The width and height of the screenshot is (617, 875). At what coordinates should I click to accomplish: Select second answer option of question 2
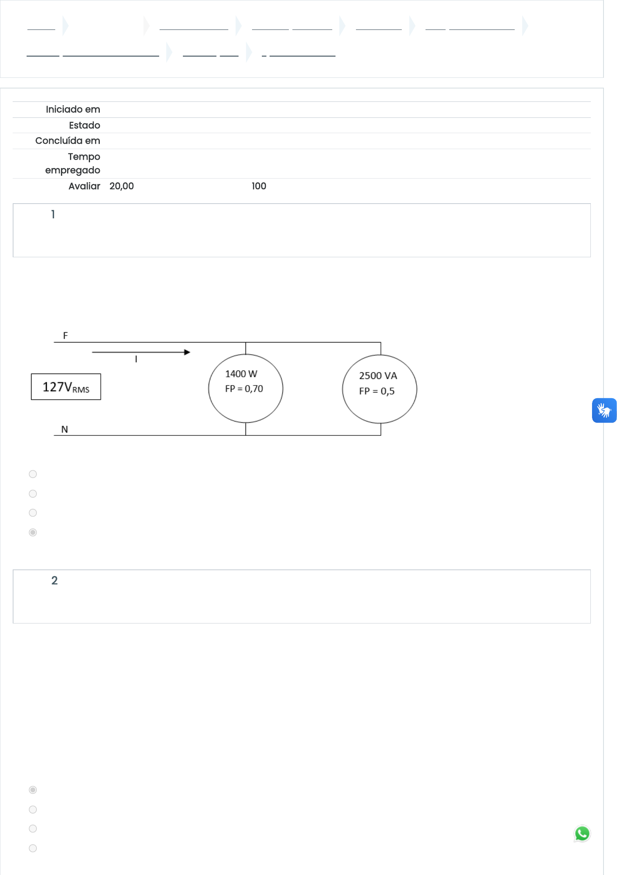click(x=33, y=809)
